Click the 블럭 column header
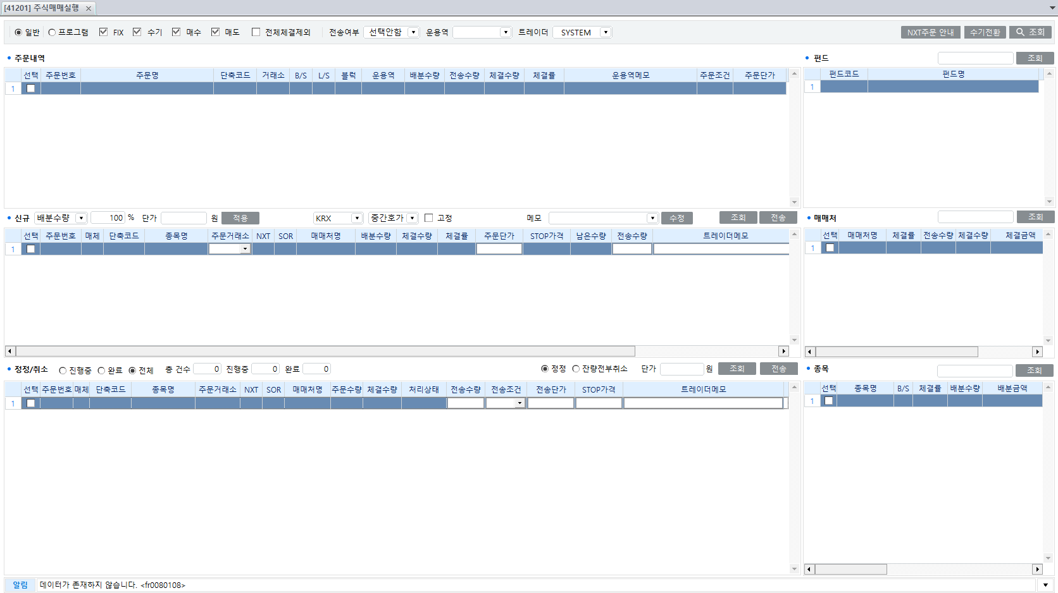The width and height of the screenshot is (1058, 593). tap(349, 75)
